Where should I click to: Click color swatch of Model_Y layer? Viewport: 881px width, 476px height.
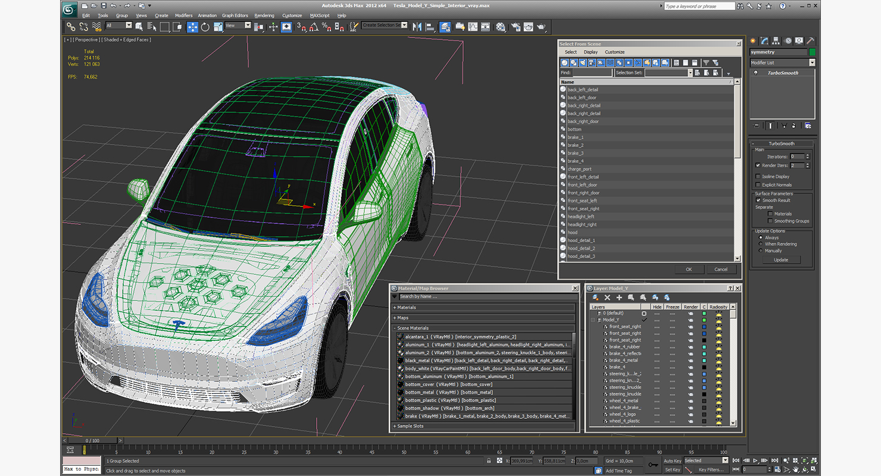pos(704,320)
